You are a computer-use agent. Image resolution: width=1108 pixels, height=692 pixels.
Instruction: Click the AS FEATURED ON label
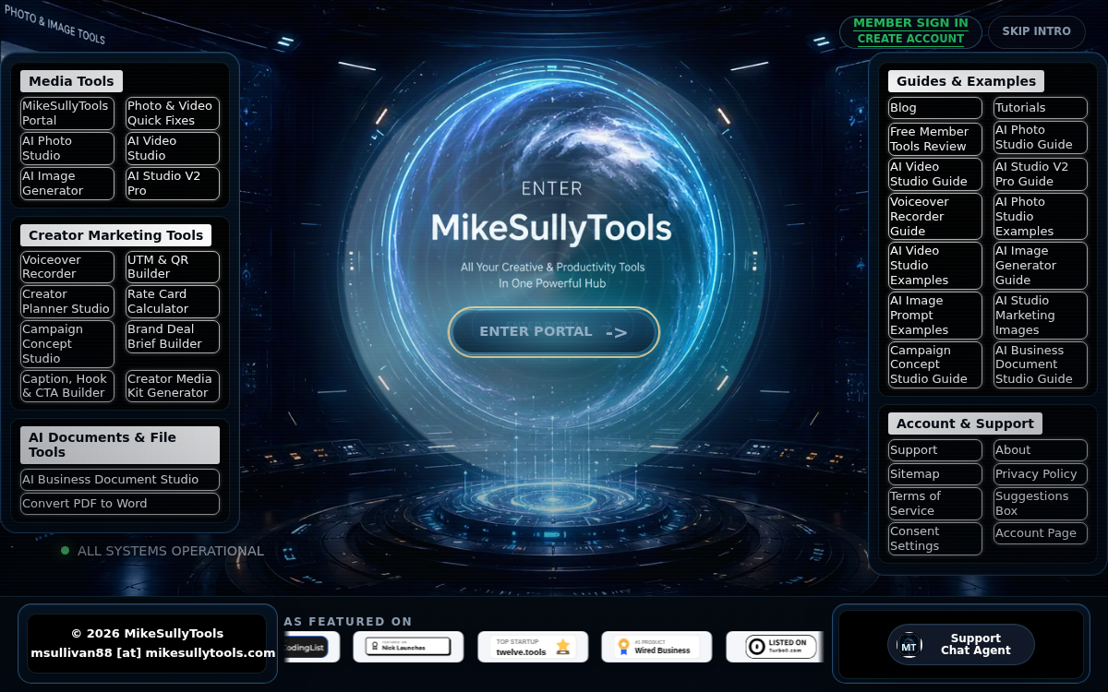348,622
